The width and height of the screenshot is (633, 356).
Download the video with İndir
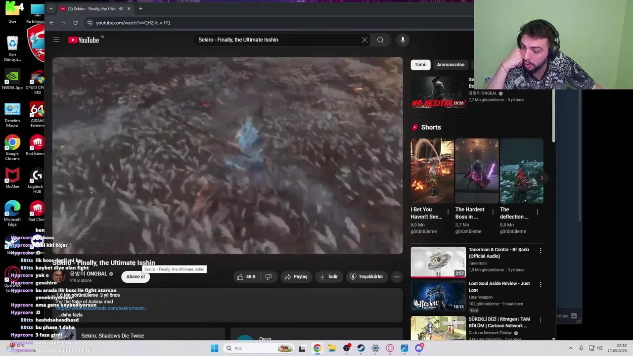click(x=329, y=277)
